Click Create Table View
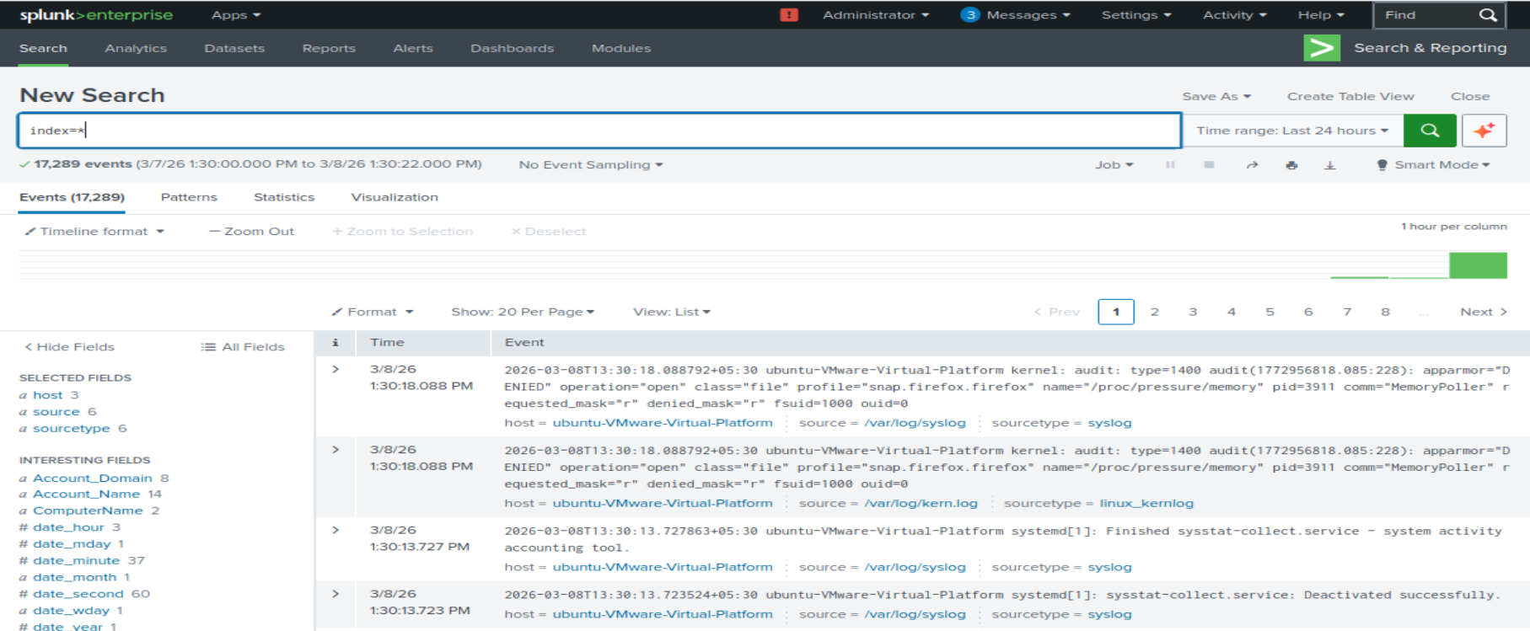Image resolution: width=1530 pixels, height=631 pixels. tap(1350, 97)
